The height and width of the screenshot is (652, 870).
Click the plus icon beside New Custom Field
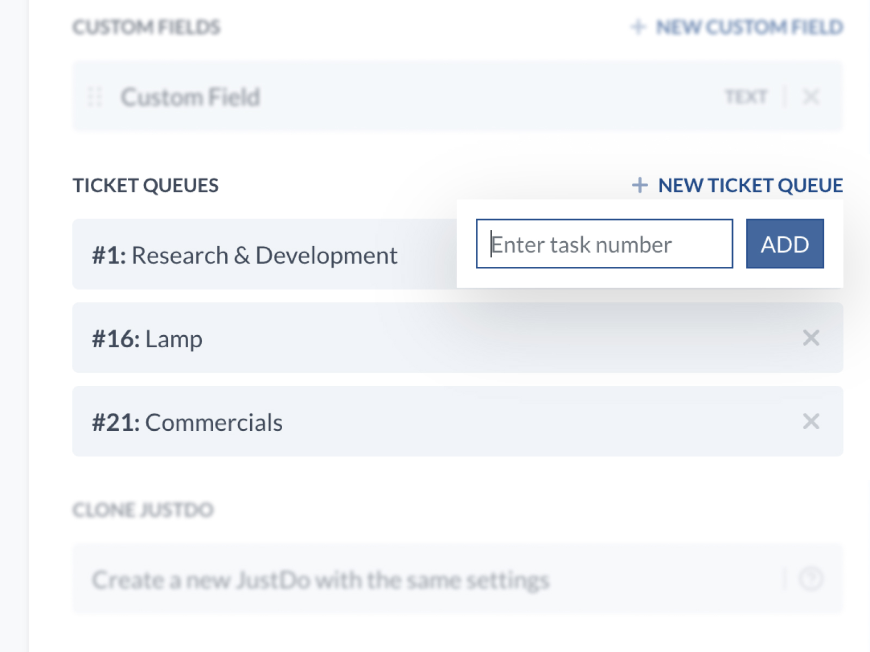638,27
